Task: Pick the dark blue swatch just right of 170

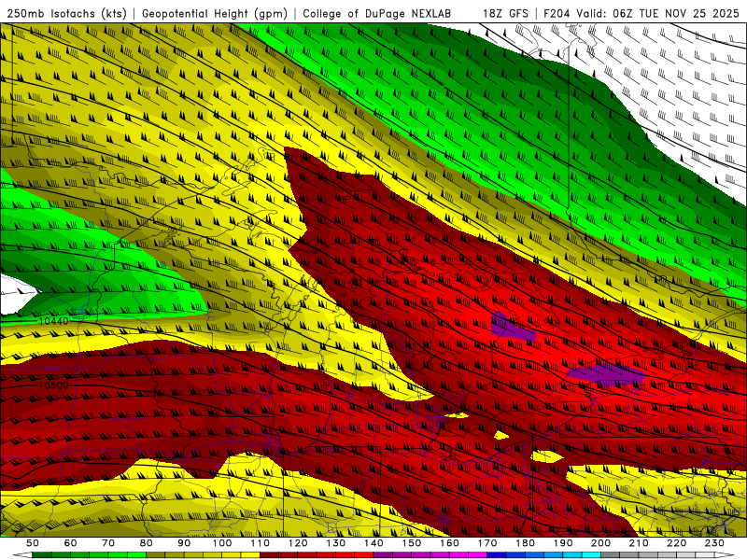Action: pos(497,555)
